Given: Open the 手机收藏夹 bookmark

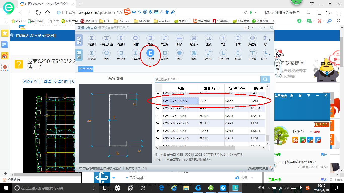Looking at the screenshot, I should (x=37, y=21).
